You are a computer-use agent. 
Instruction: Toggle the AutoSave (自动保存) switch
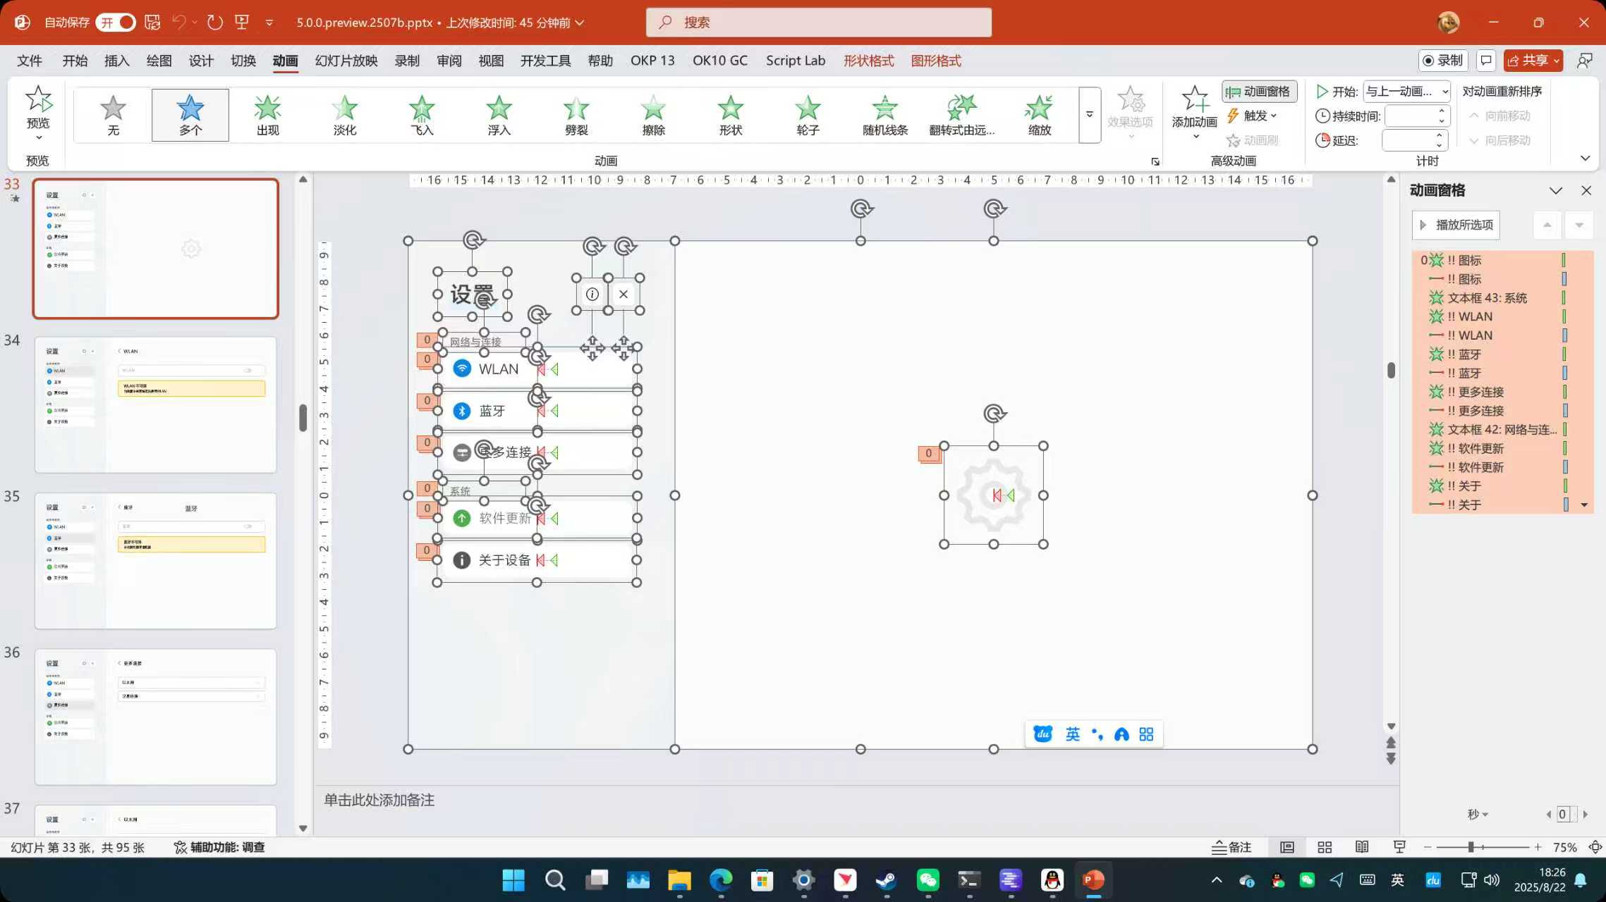116,23
